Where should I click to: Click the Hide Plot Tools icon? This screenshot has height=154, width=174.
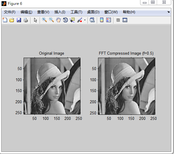point(118,20)
